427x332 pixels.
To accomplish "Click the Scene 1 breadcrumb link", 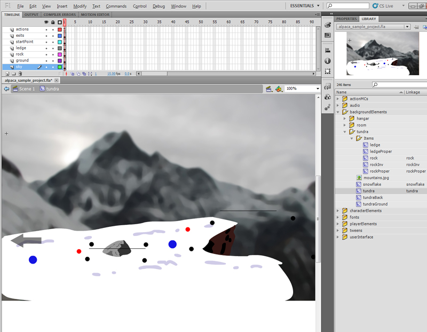I will coord(27,89).
